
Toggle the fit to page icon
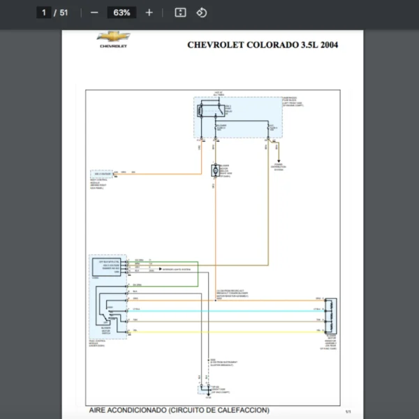179,13
